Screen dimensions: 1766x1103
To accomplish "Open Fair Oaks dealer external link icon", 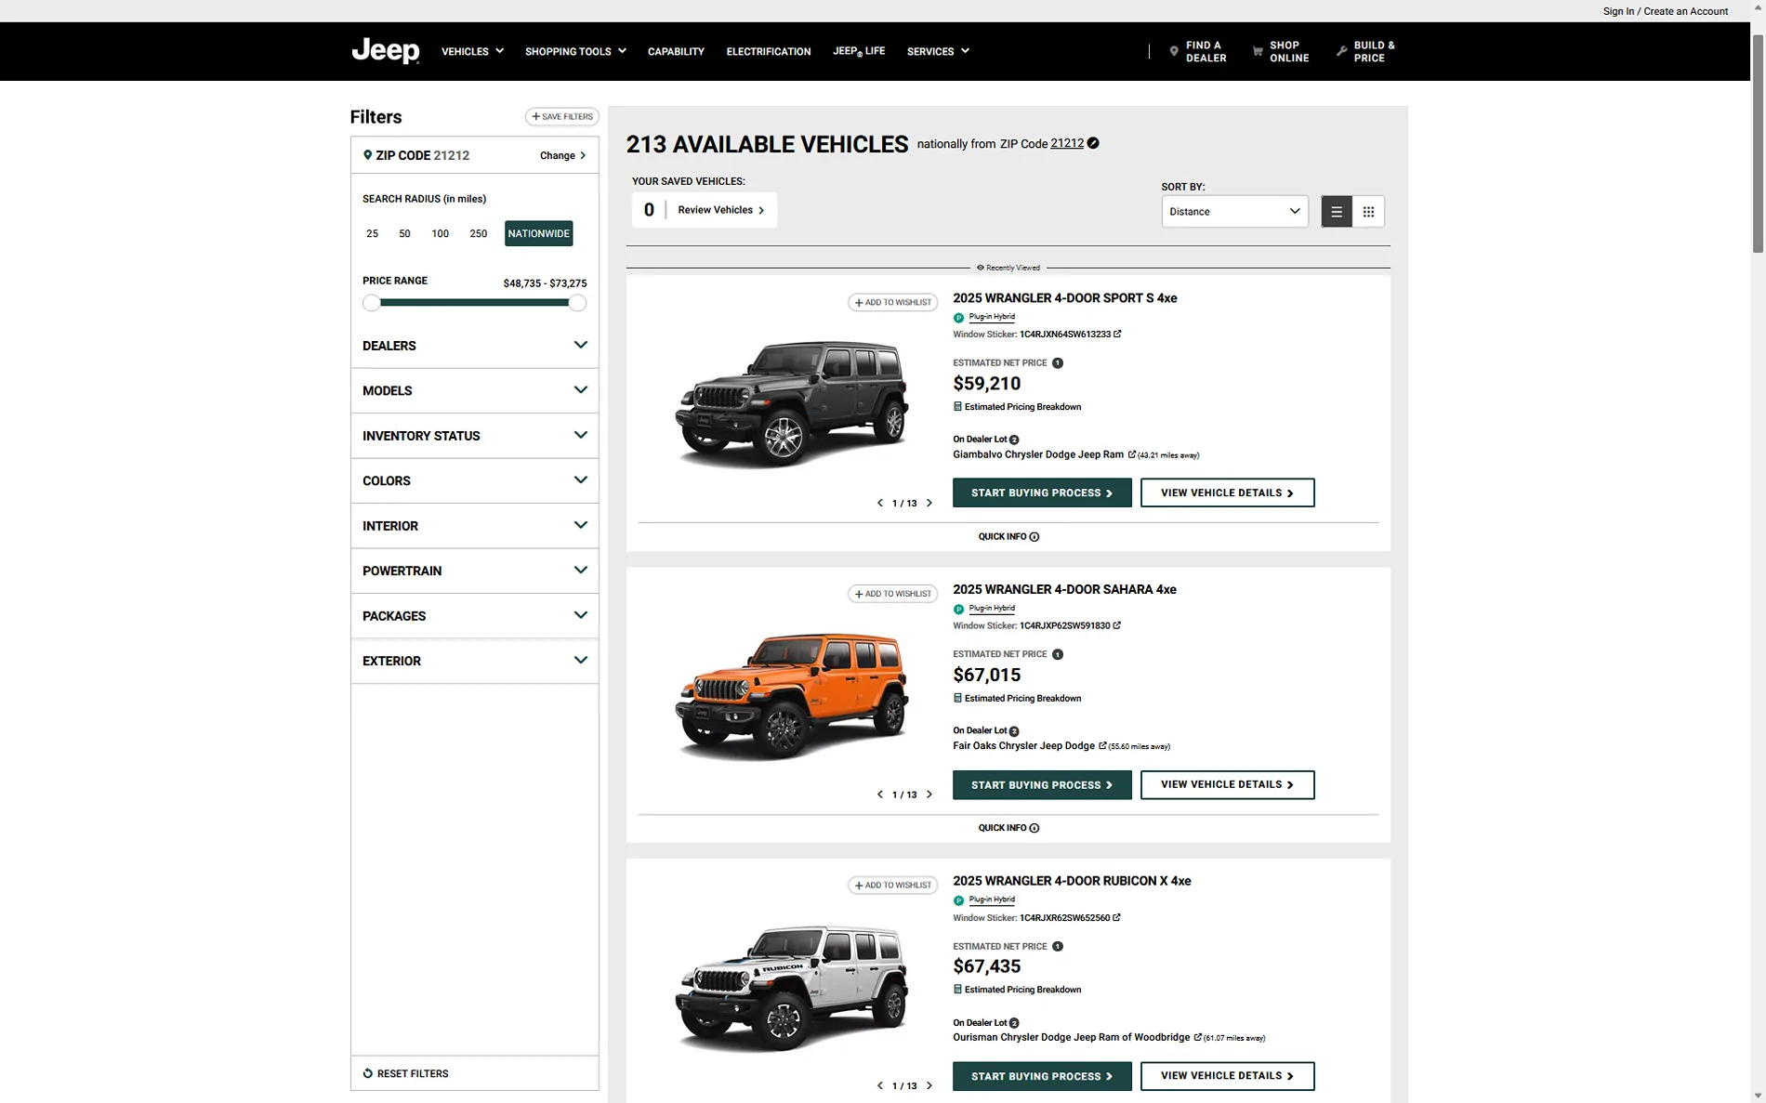I will point(1102,745).
